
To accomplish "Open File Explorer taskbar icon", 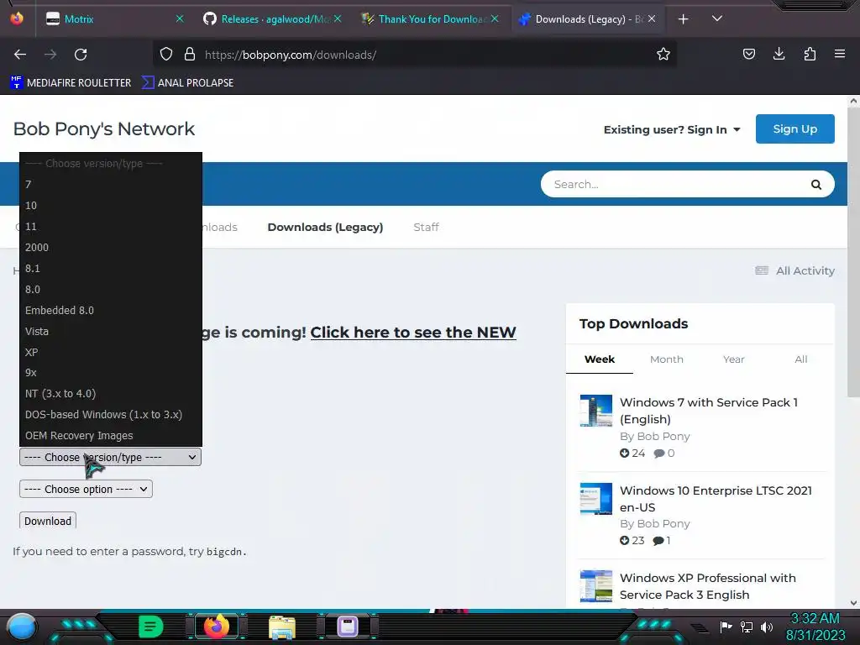I will point(282,627).
